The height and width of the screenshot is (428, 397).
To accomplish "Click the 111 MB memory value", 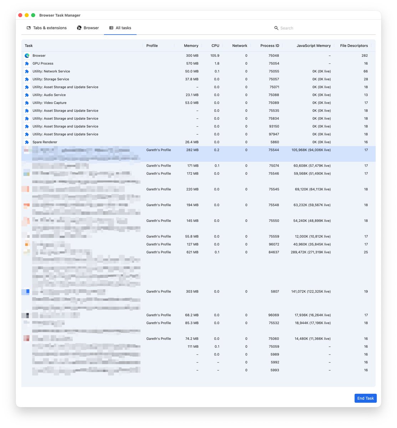I will [x=193, y=347].
